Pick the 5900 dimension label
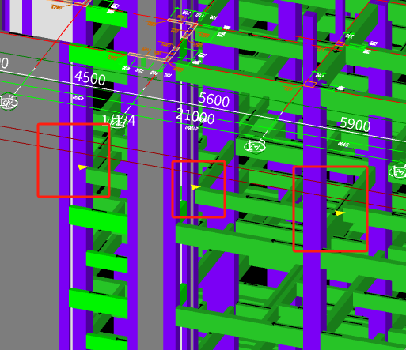Image resolution: width=406 pixels, height=350 pixels. 355,124
